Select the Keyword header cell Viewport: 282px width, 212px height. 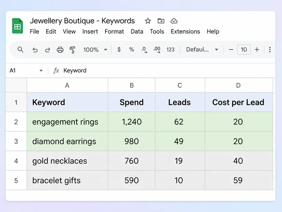point(67,102)
